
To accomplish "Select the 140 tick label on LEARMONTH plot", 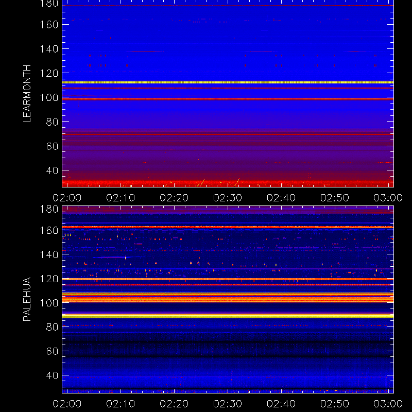I will [x=49, y=49].
